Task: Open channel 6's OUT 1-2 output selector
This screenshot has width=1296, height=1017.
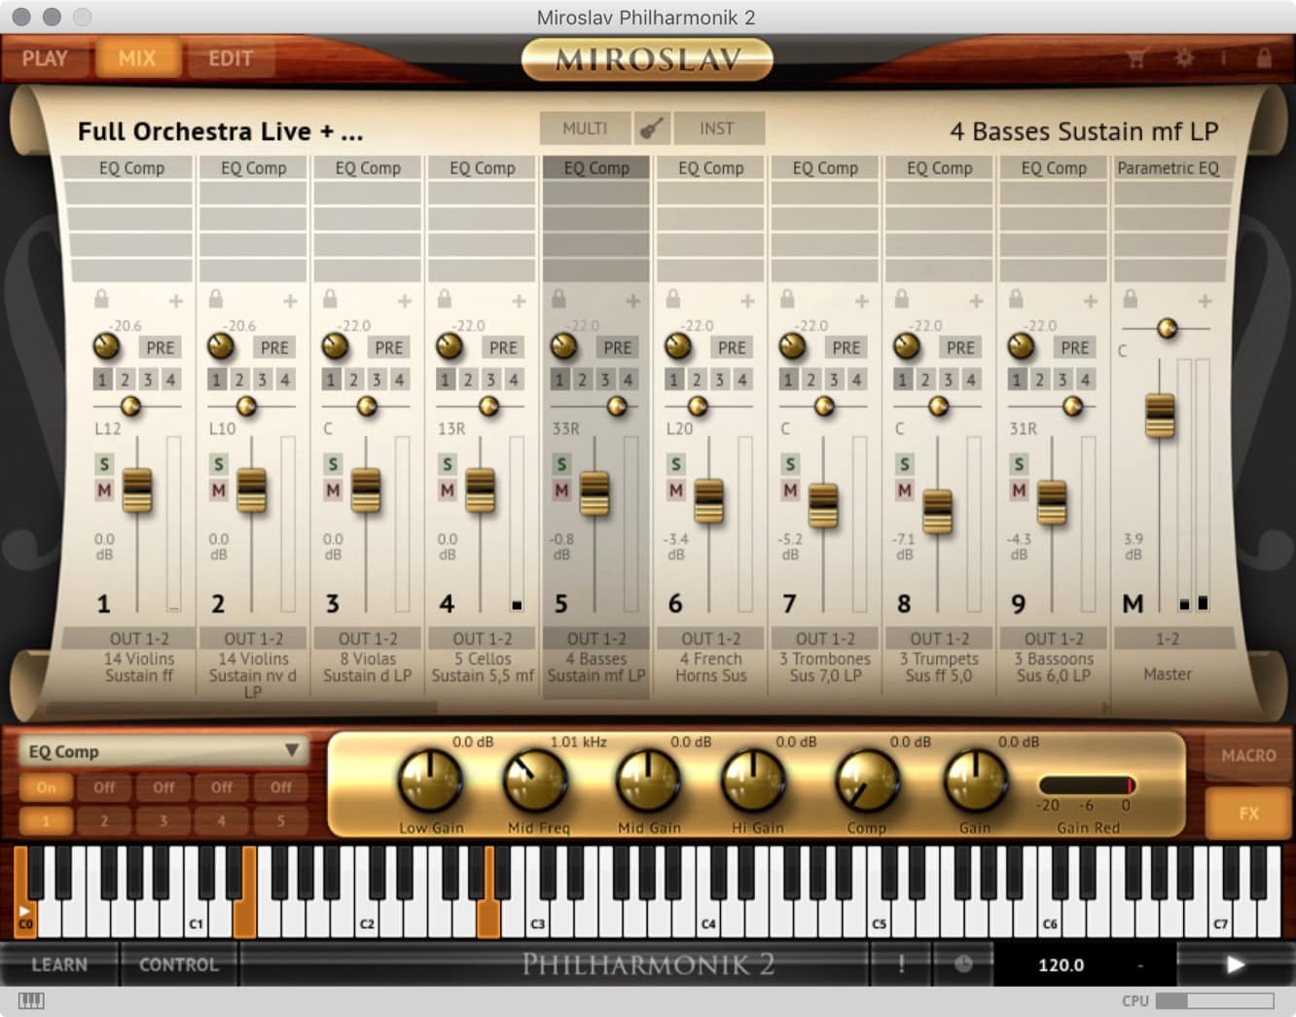Action: pos(710,638)
